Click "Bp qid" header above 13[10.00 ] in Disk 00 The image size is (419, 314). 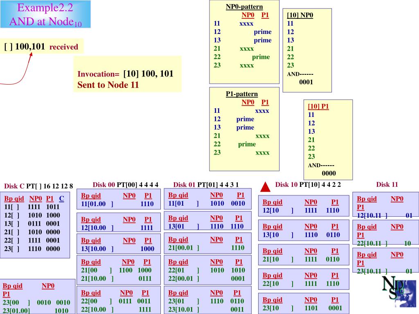pyautogui.click(x=91, y=240)
